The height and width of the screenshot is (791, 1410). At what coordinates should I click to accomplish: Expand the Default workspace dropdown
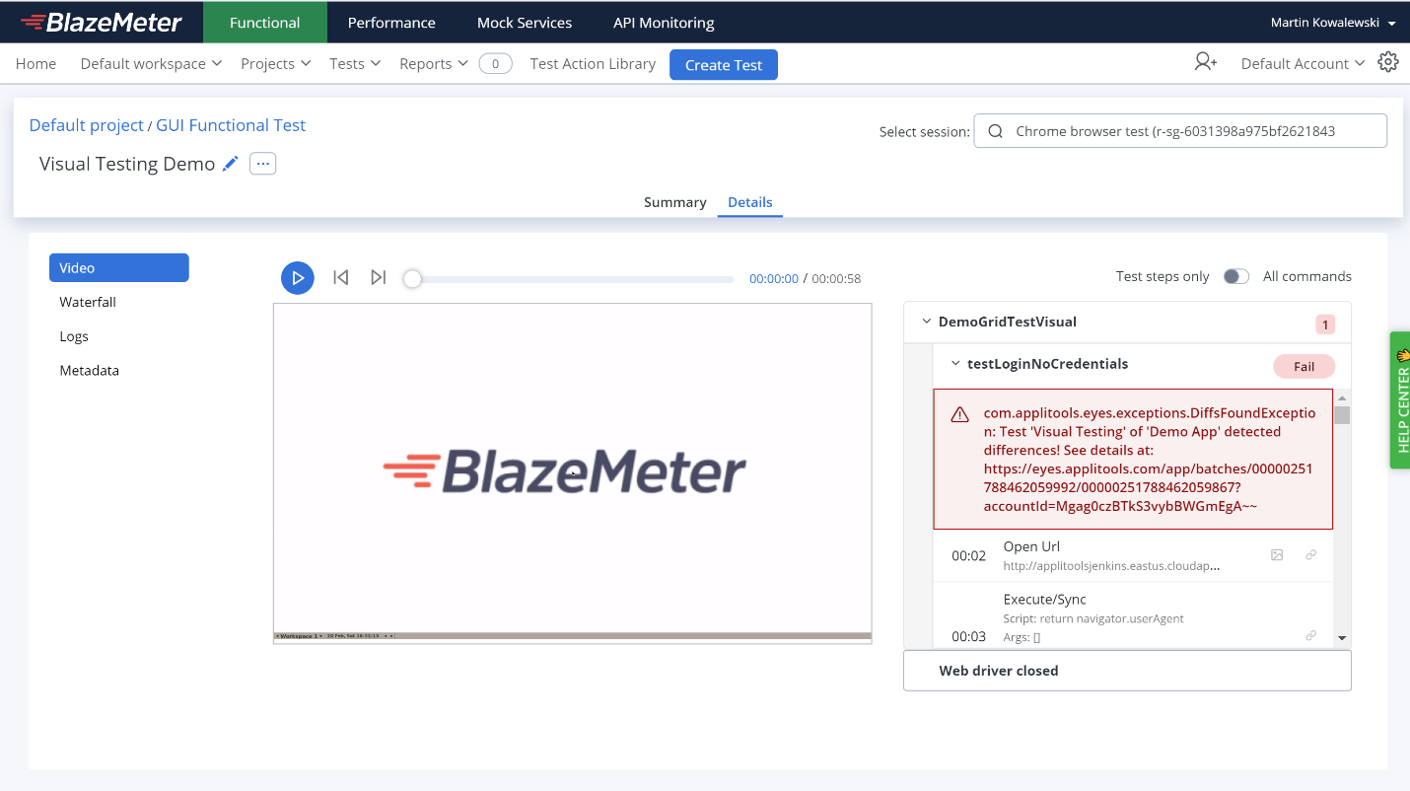(x=151, y=64)
